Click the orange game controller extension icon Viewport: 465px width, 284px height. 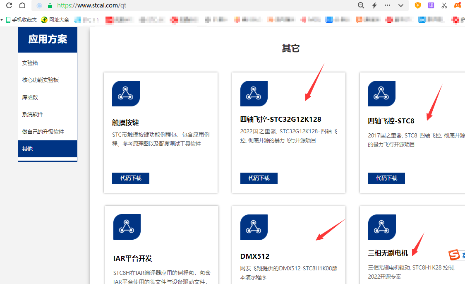(458, 5)
